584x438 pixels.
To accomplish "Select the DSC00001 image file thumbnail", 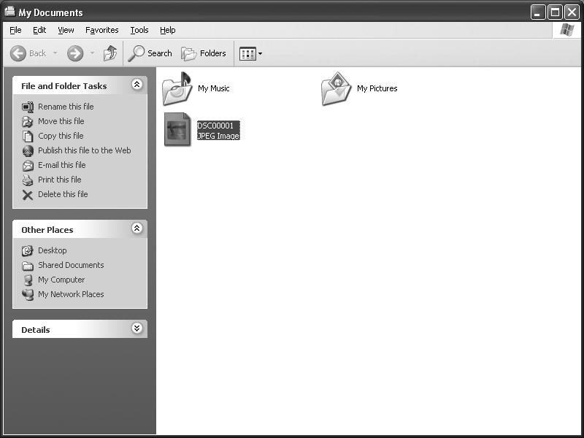I will pyautogui.click(x=177, y=129).
